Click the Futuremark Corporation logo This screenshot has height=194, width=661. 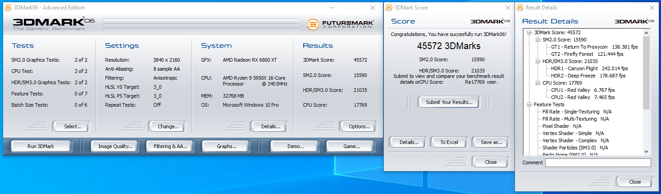coord(340,24)
